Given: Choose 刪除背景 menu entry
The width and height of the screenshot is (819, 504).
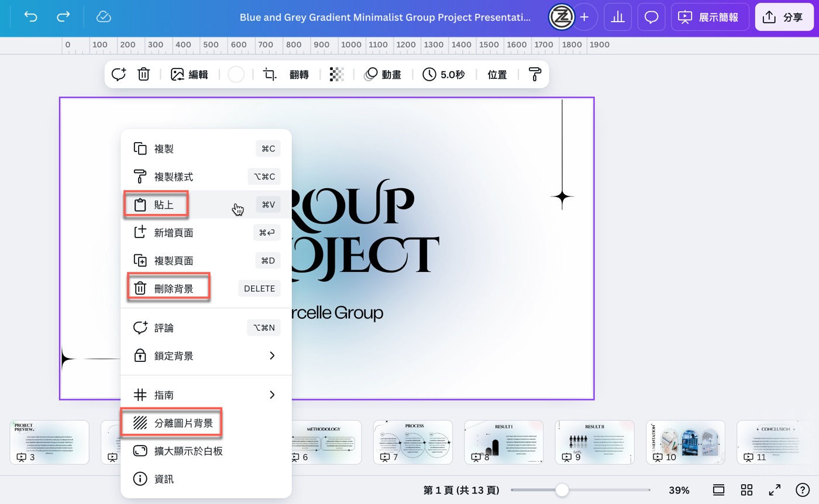Looking at the screenshot, I should (206, 288).
